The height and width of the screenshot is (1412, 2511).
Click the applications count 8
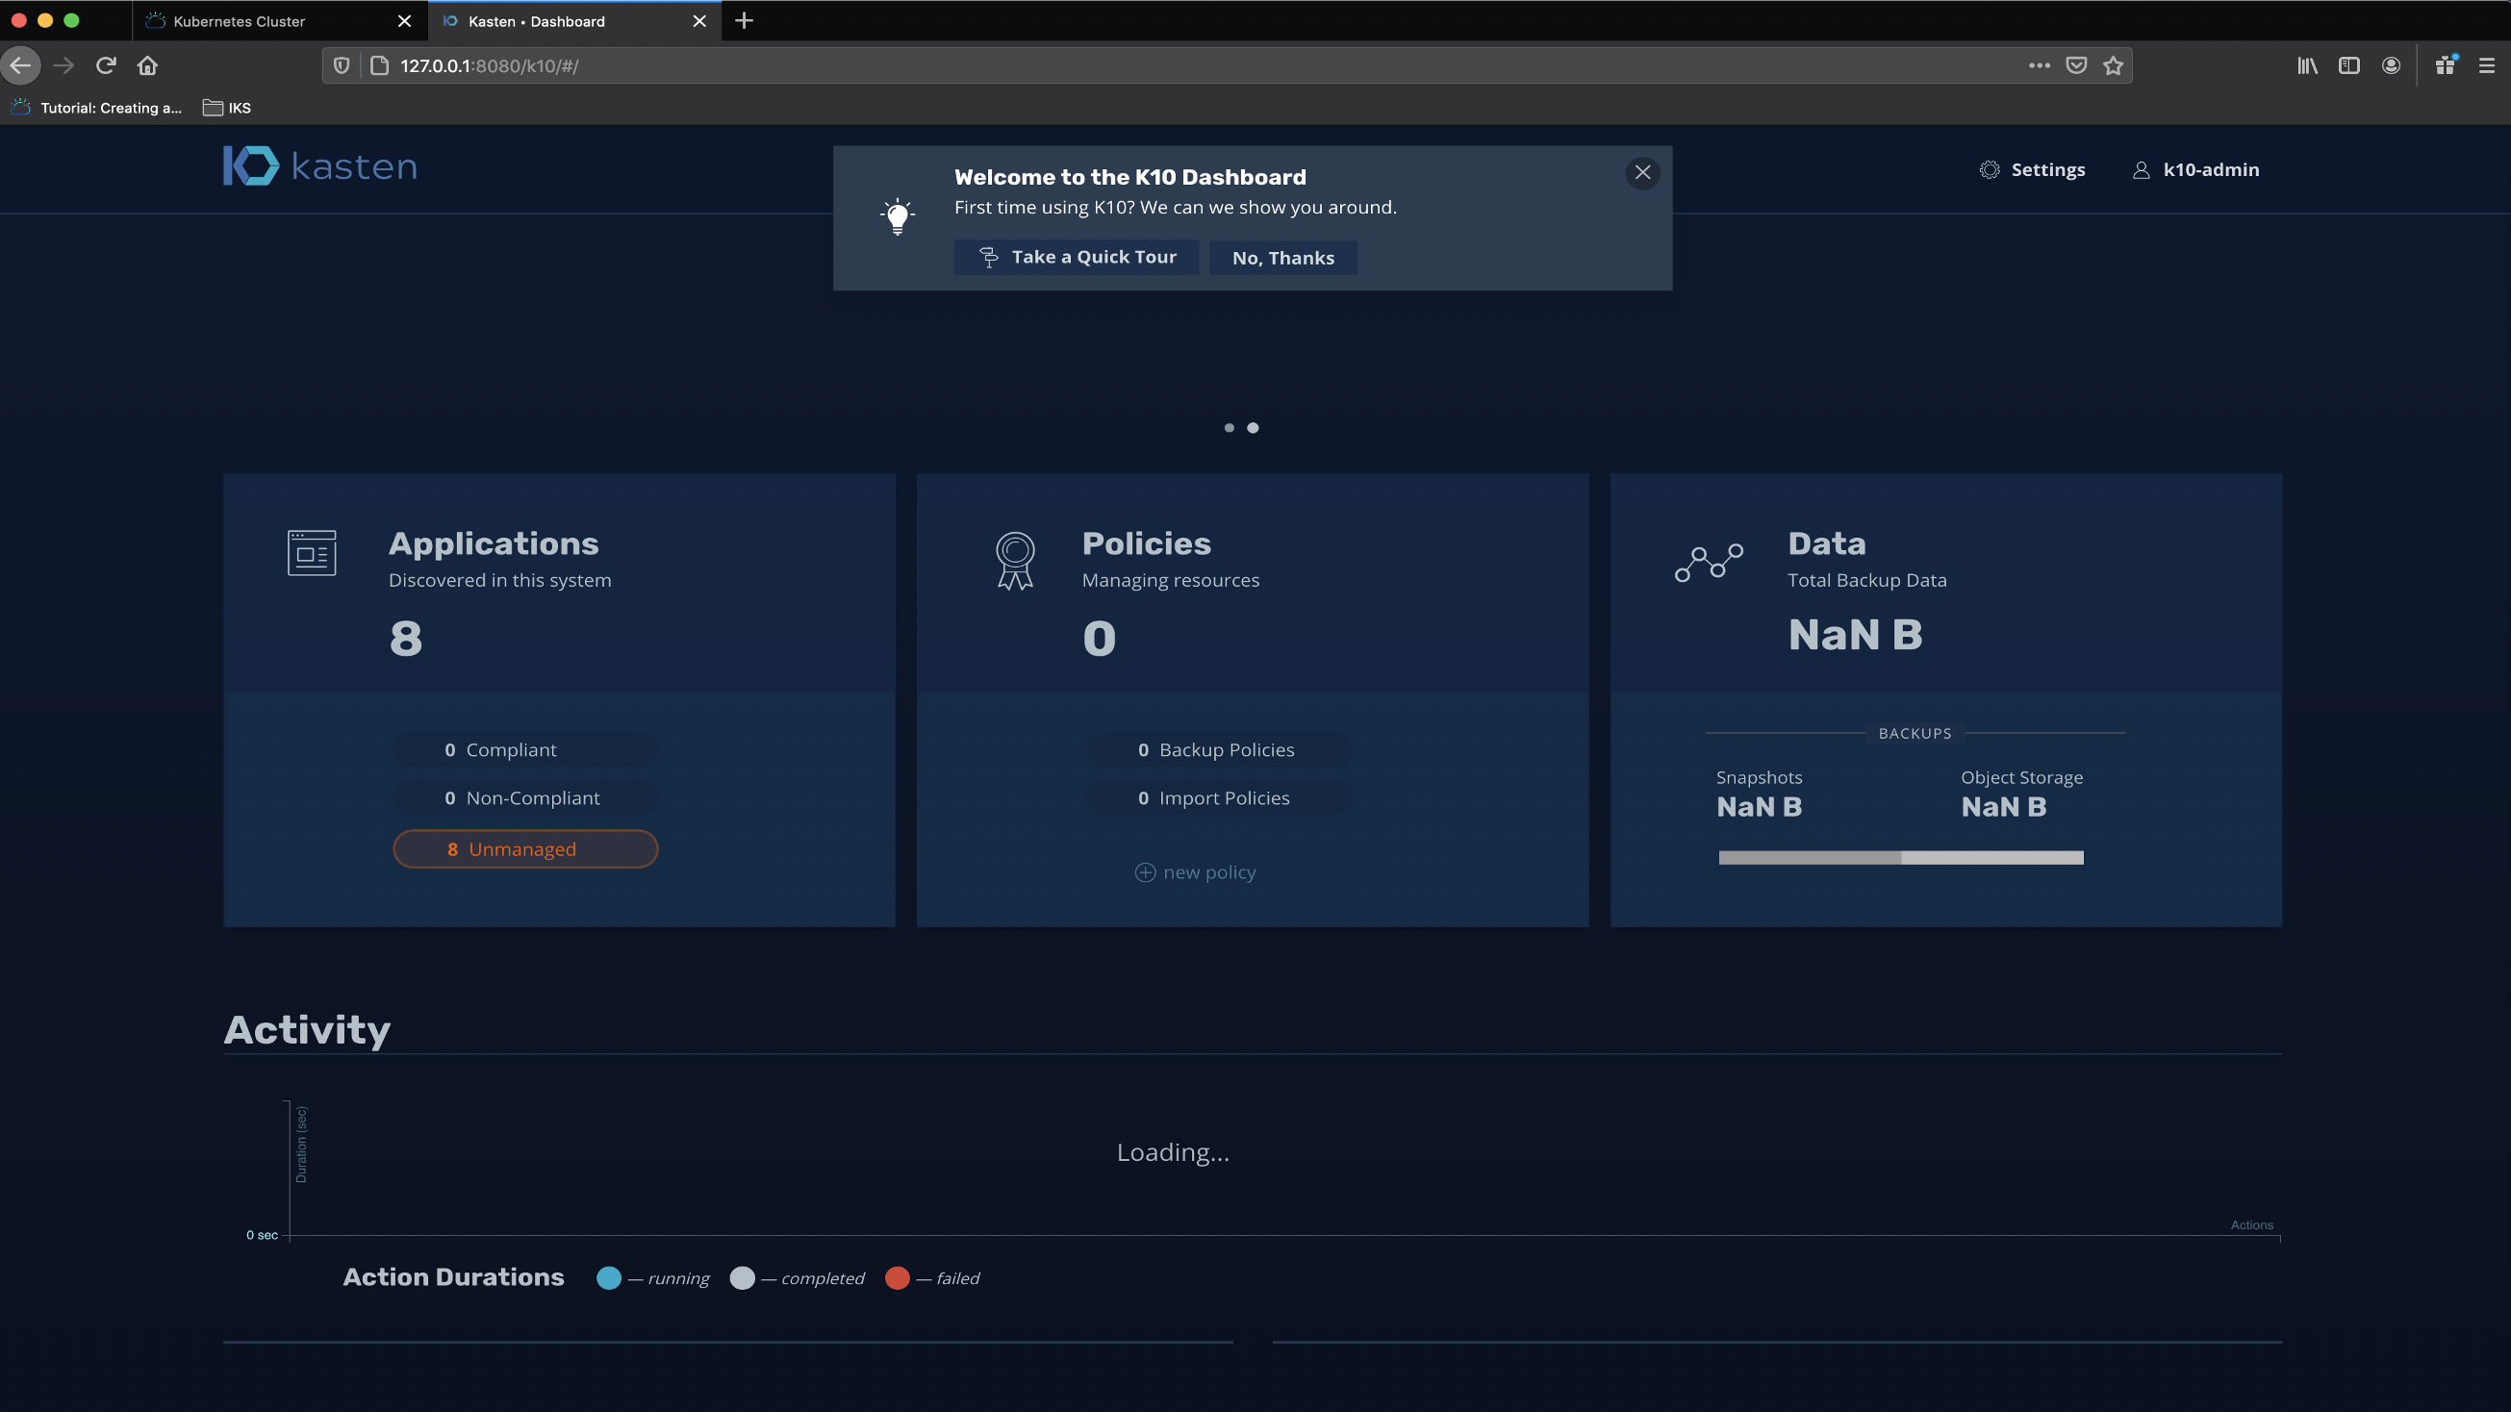[405, 640]
